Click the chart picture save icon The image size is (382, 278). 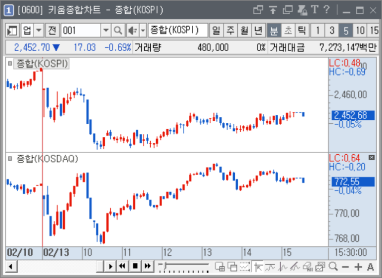pos(320,267)
